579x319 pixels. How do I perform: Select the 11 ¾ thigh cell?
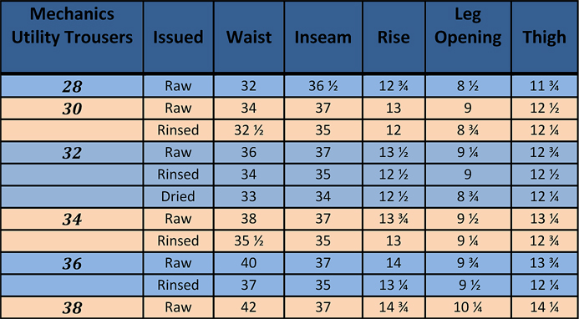pyautogui.click(x=545, y=86)
